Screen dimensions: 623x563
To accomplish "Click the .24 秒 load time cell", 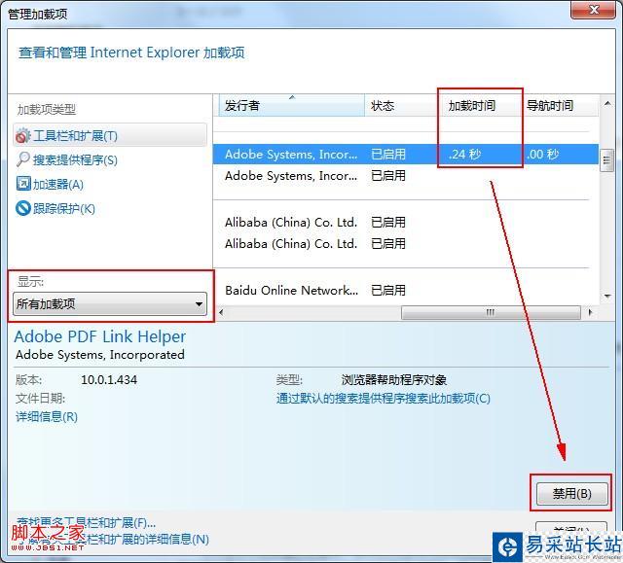I will (464, 154).
